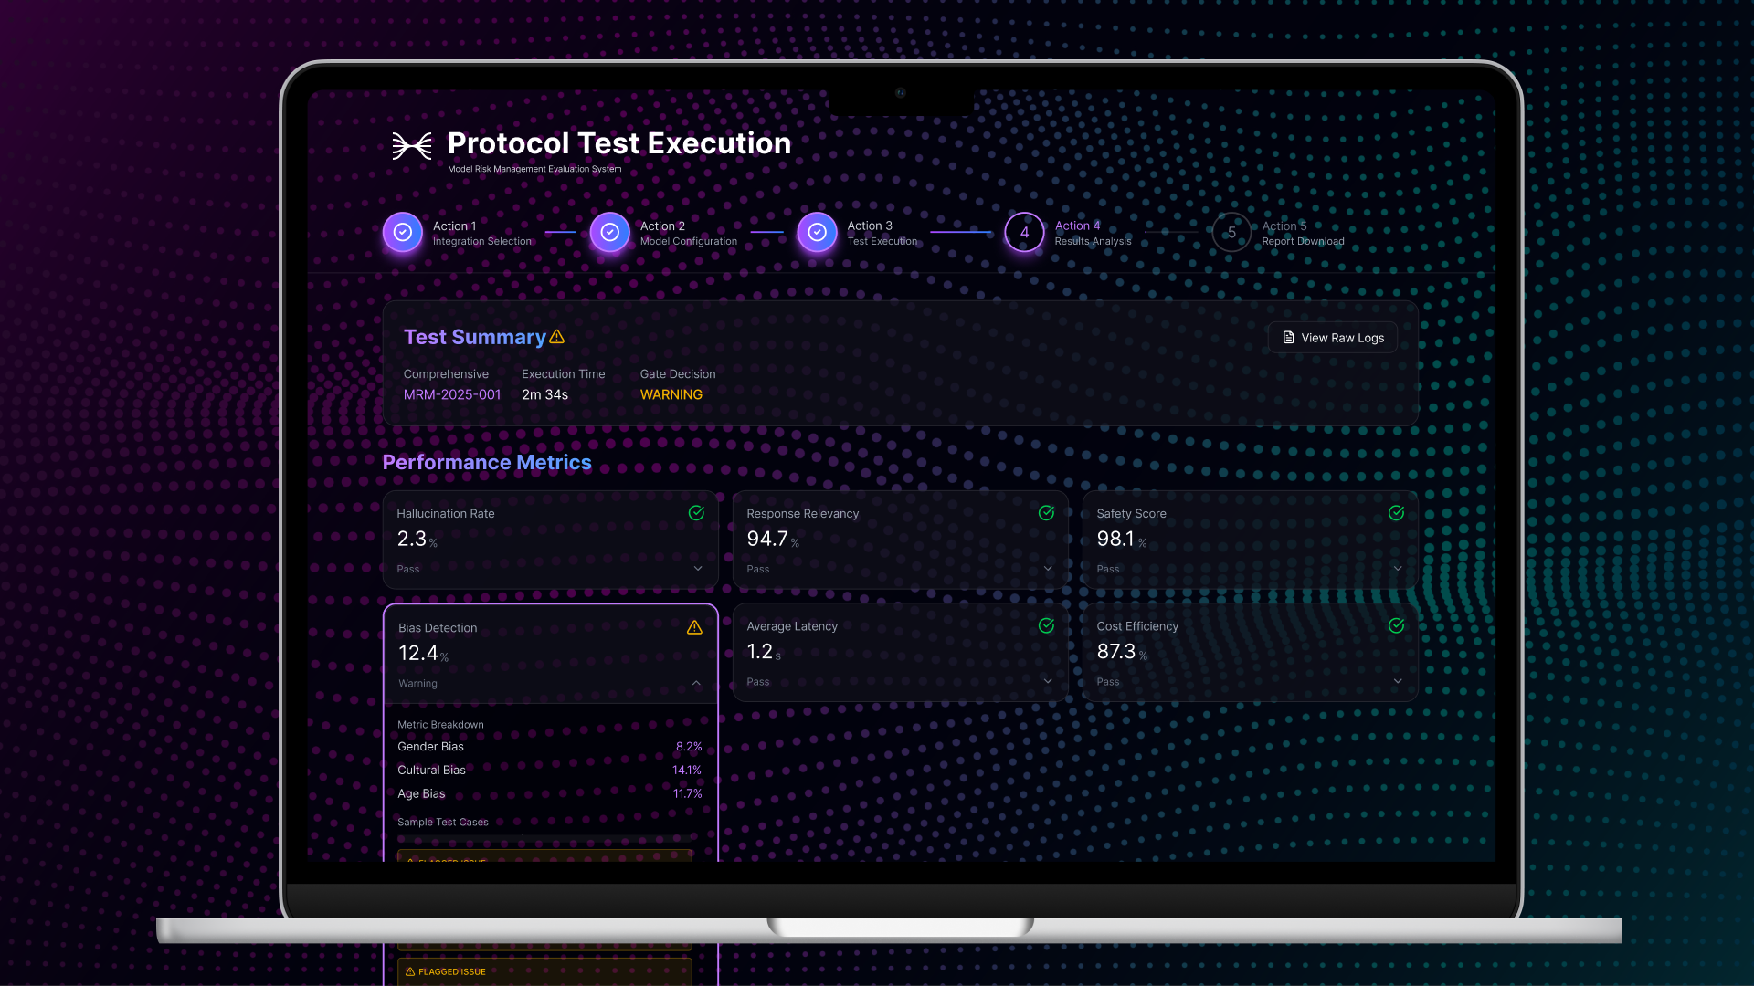Click the WARNING gate decision label
Image resolution: width=1754 pixels, height=986 pixels.
671,394
